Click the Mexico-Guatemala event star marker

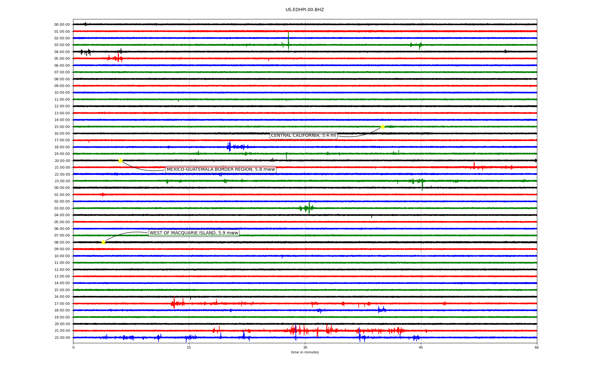click(x=120, y=161)
